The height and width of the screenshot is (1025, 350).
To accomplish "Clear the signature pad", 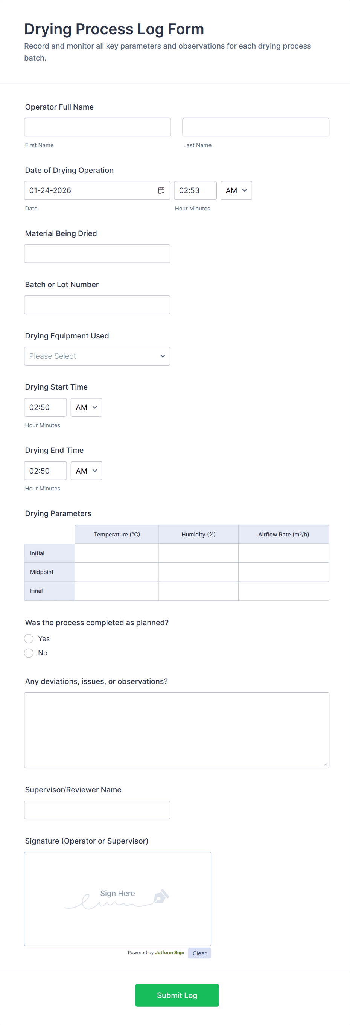I will (x=199, y=953).
